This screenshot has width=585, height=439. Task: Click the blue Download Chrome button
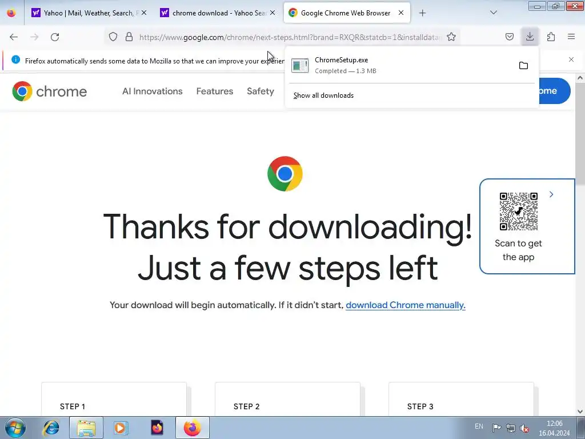click(554, 91)
